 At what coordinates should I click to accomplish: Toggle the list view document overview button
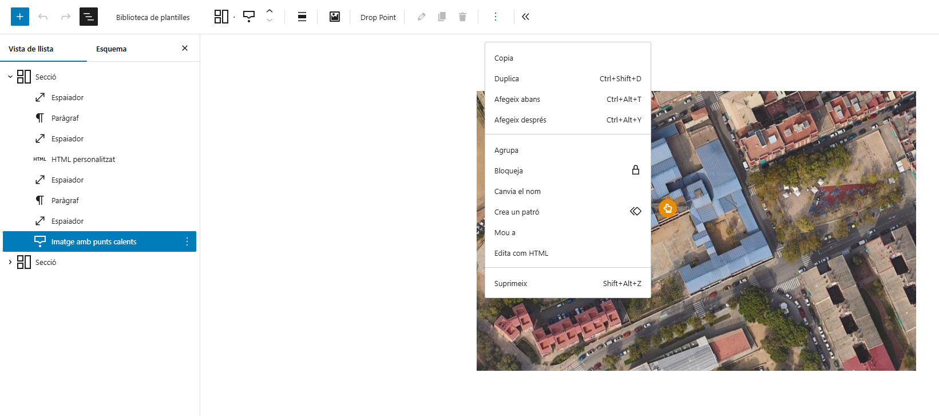point(89,17)
